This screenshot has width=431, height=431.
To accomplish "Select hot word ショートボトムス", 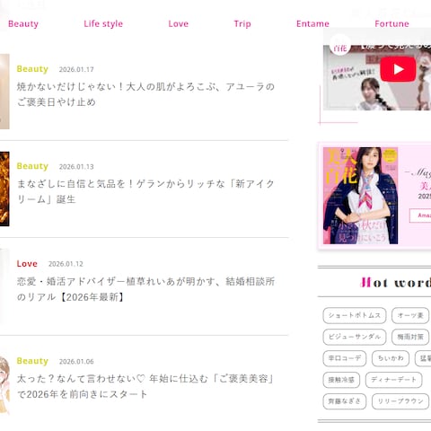I will [355, 315].
